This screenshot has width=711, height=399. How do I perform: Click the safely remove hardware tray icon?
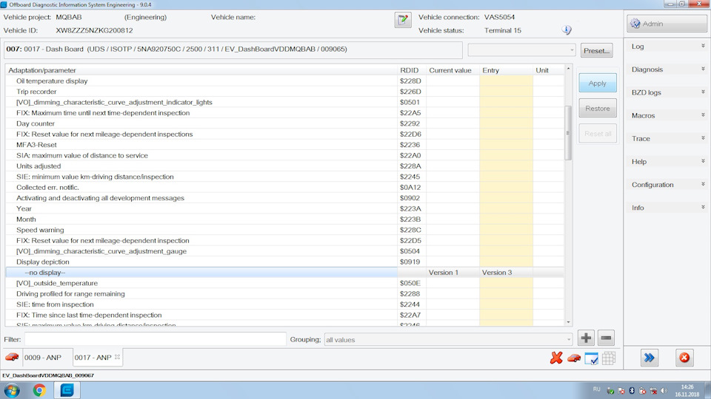[x=610, y=390]
